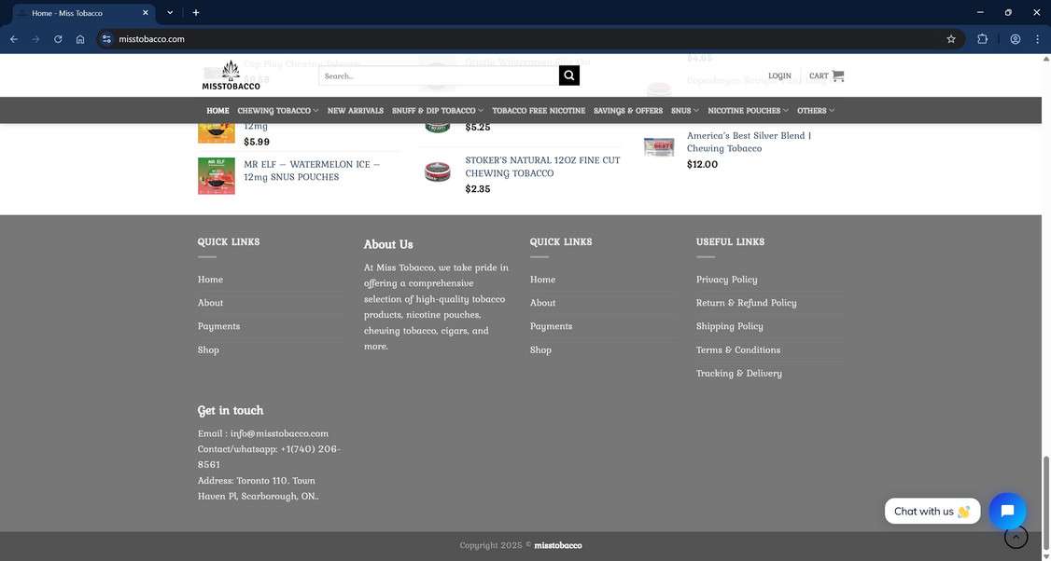Go back with browser back arrow
Screen dimensions: 1051x561
(x=13, y=39)
